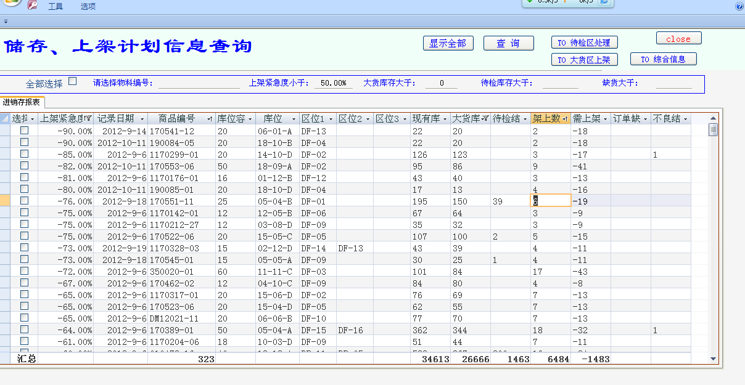Click the red close button
This screenshot has width=745, height=385.
tap(678, 38)
